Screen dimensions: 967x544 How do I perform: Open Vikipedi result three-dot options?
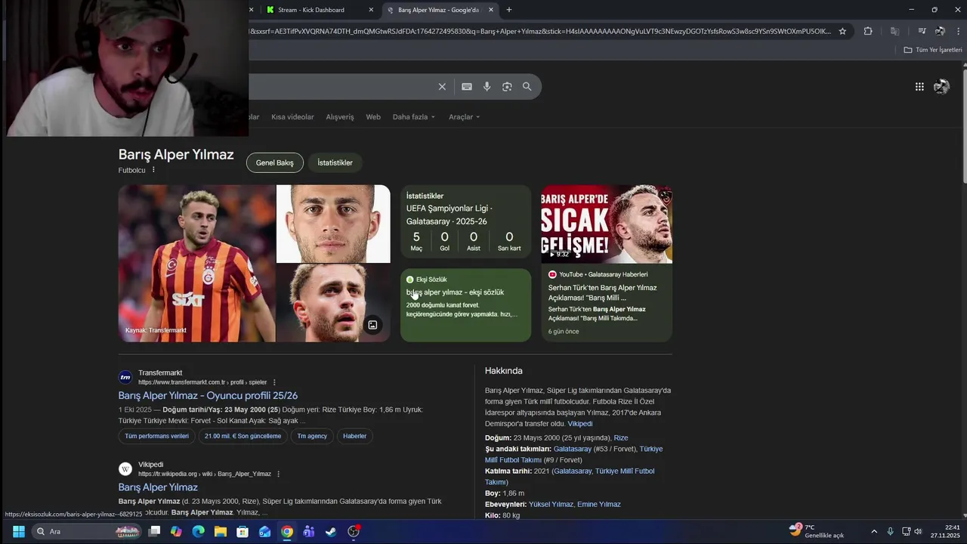pyautogui.click(x=278, y=474)
